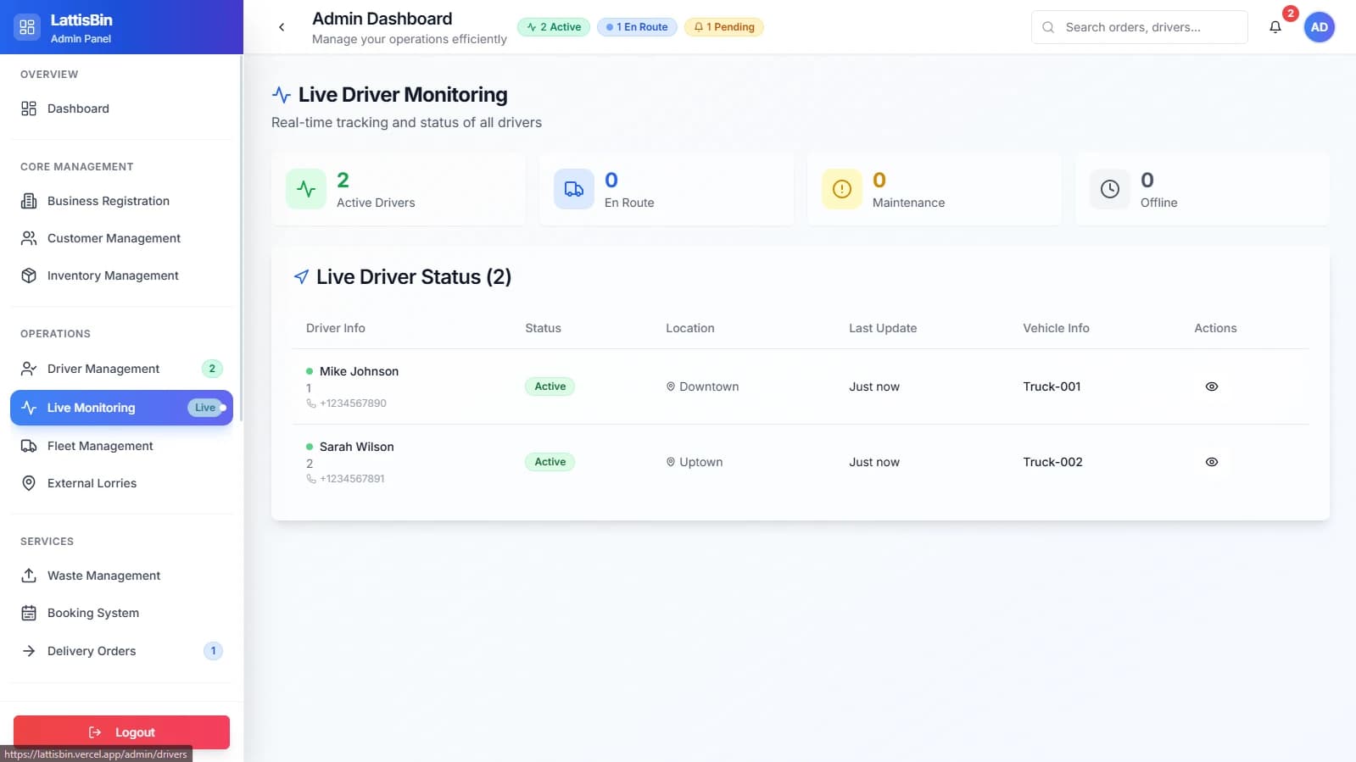Click the En Route truck icon

[x=574, y=189]
